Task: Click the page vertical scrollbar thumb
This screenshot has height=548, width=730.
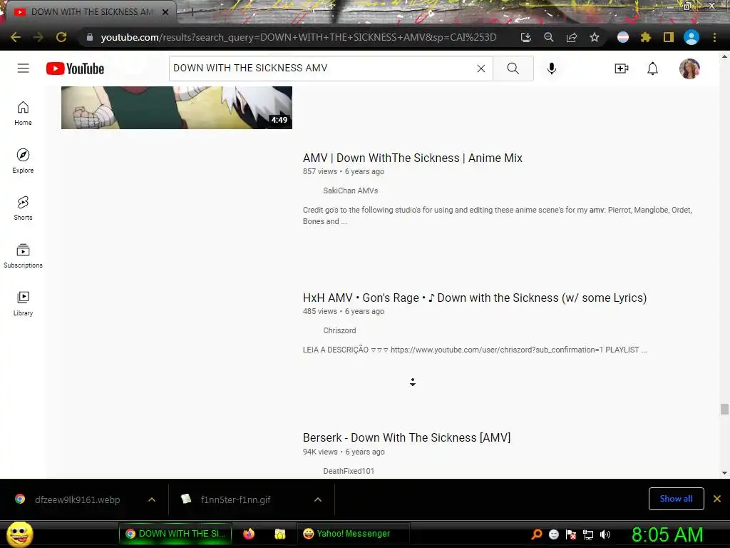Action: (x=724, y=409)
